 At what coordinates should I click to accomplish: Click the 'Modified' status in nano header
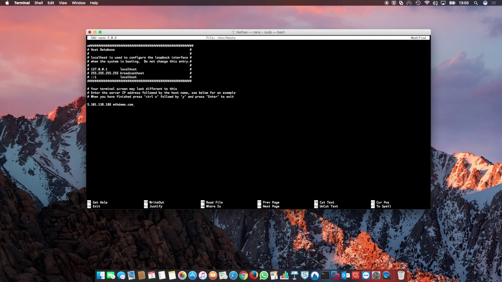(x=418, y=38)
